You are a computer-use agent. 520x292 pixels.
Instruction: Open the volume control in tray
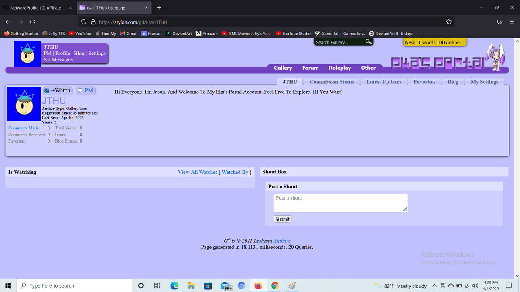(475, 286)
